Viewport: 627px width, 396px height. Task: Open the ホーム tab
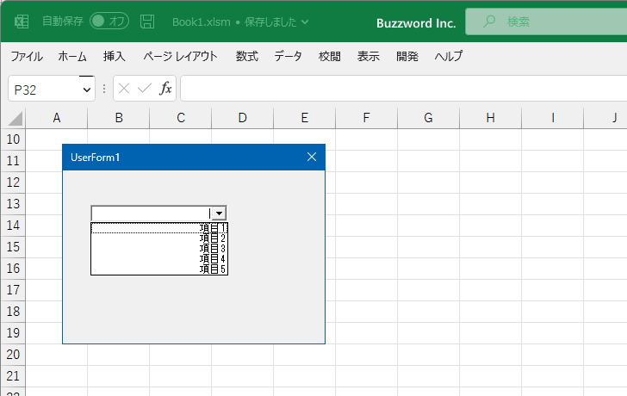pyautogui.click(x=72, y=56)
